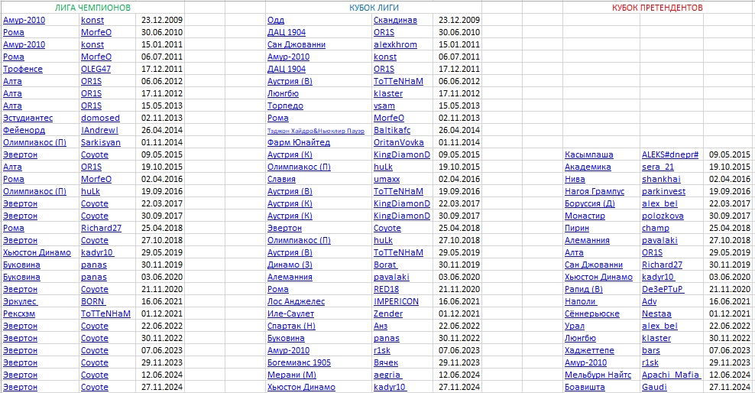755x393 pixels.
Task: Follow the parkinvest manager link
Action: tap(663, 191)
